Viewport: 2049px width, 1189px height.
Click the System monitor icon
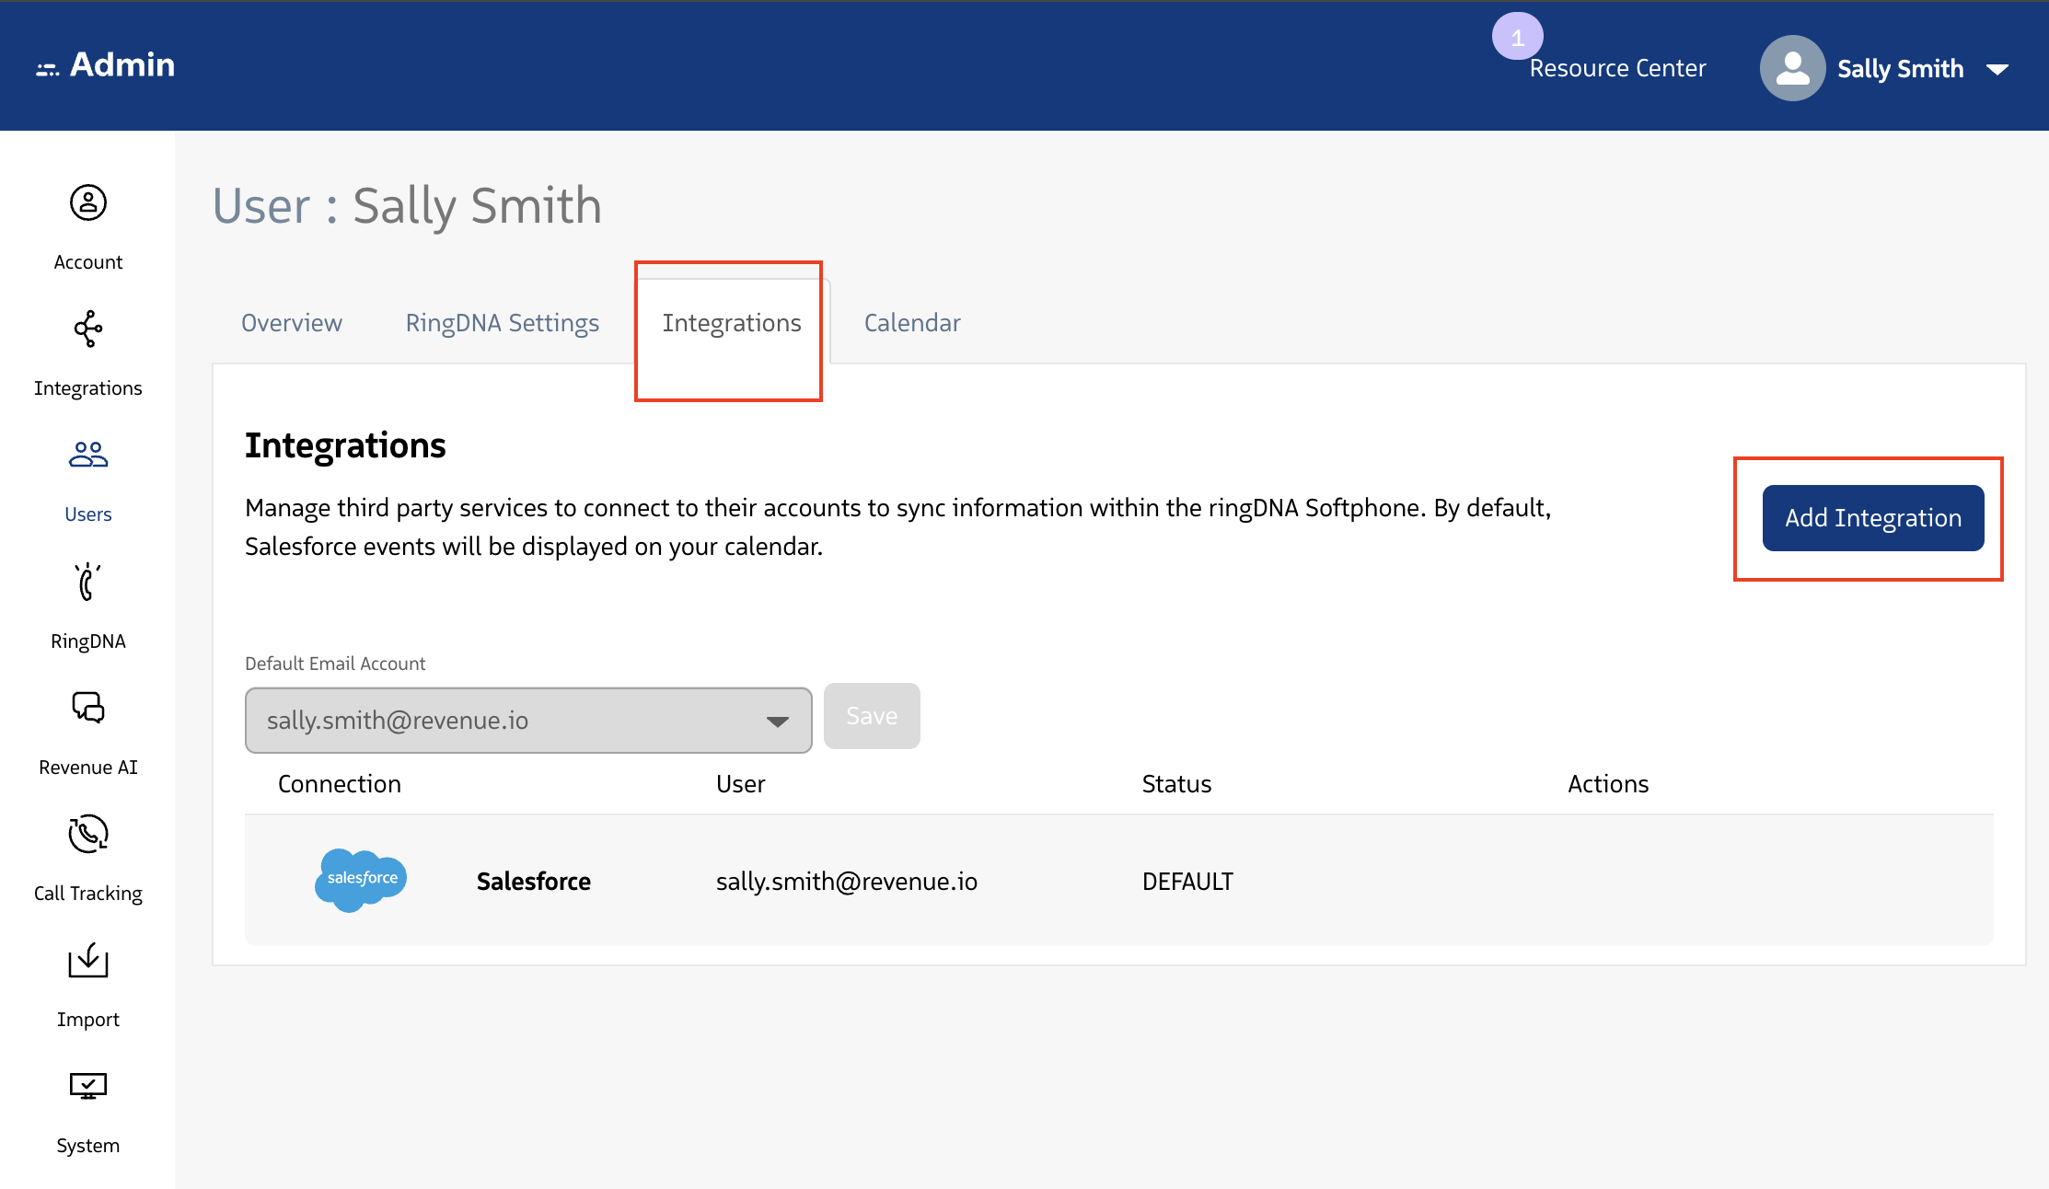tap(88, 1086)
